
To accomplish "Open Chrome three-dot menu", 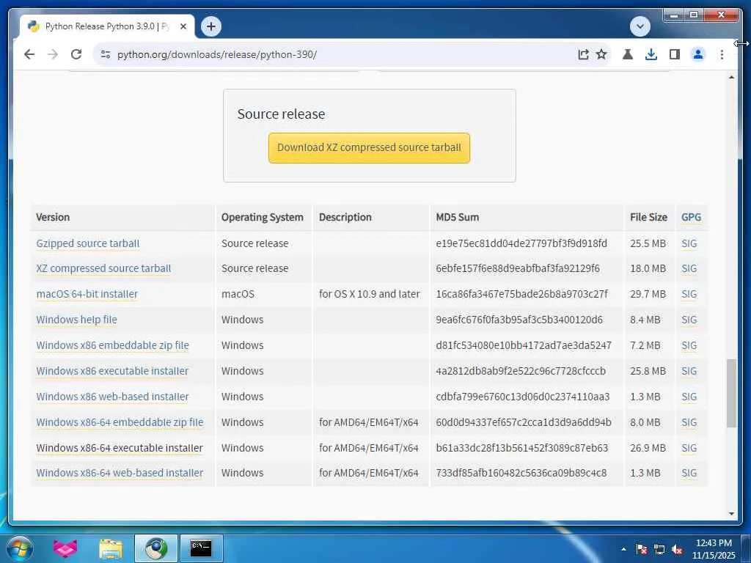I will click(722, 54).
